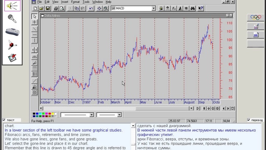Pick the yellow color swatch in the palette
The height and width of the screenshot is (150, 266).
pyautogui.click(x=53, y=114)
